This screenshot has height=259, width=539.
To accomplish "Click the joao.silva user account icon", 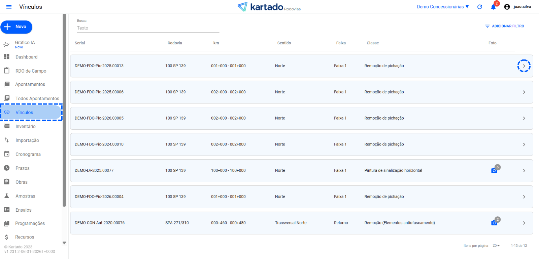I will point(507,7).
